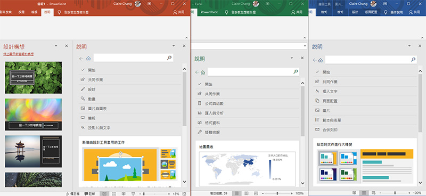Switch PowerPoint to Reading view
426x196 pixels.
124,194
